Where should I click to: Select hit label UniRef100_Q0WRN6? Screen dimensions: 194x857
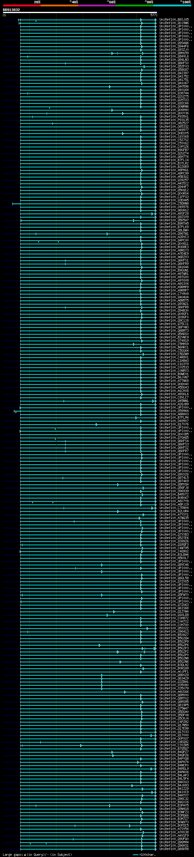(174, 107)
